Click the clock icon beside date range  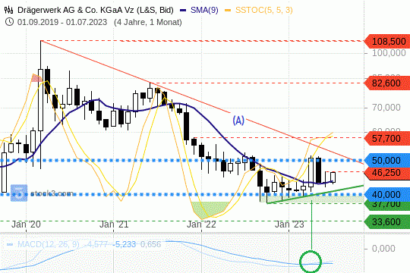(9, 22)
